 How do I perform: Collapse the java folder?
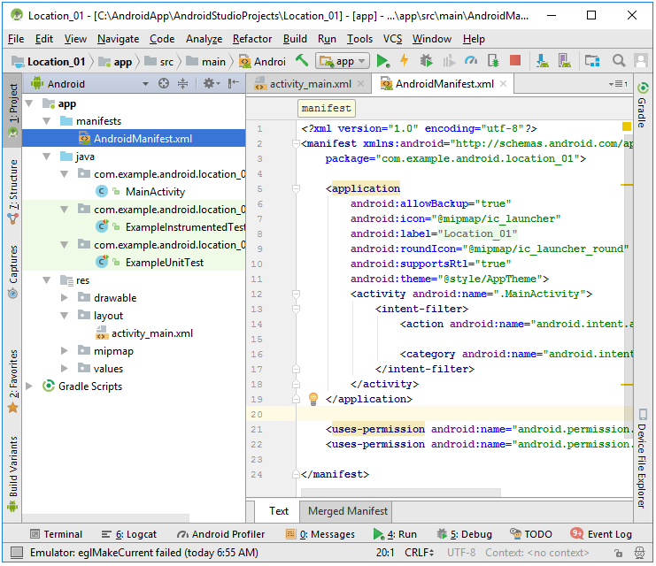pyautogui.click(x=47, y=157)
